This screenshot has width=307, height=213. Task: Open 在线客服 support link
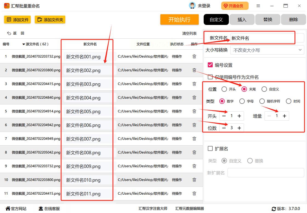click(x=49, y=209)
